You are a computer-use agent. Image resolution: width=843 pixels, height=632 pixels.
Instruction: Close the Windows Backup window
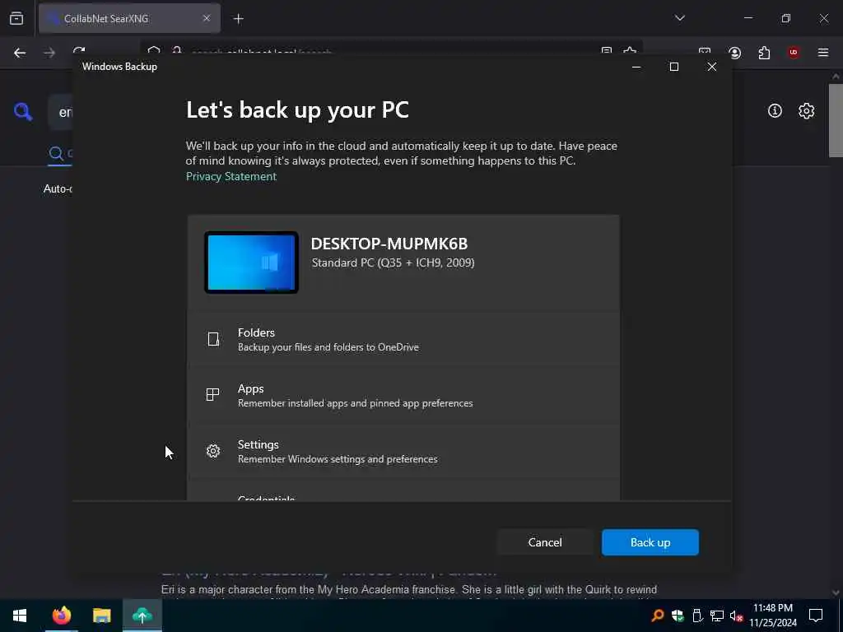pyautogui.click(x=712, y=67)
